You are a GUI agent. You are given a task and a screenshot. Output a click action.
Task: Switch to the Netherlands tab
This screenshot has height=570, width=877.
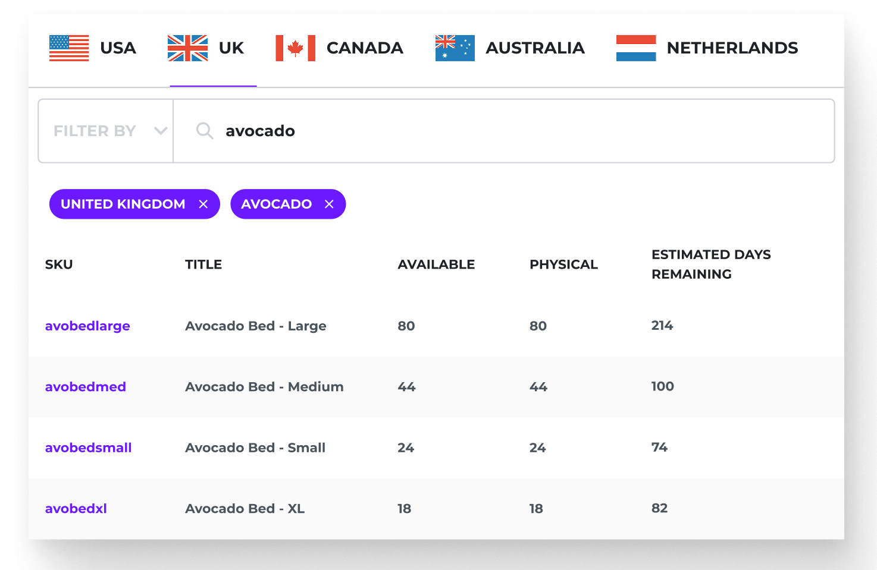point(732,48)
